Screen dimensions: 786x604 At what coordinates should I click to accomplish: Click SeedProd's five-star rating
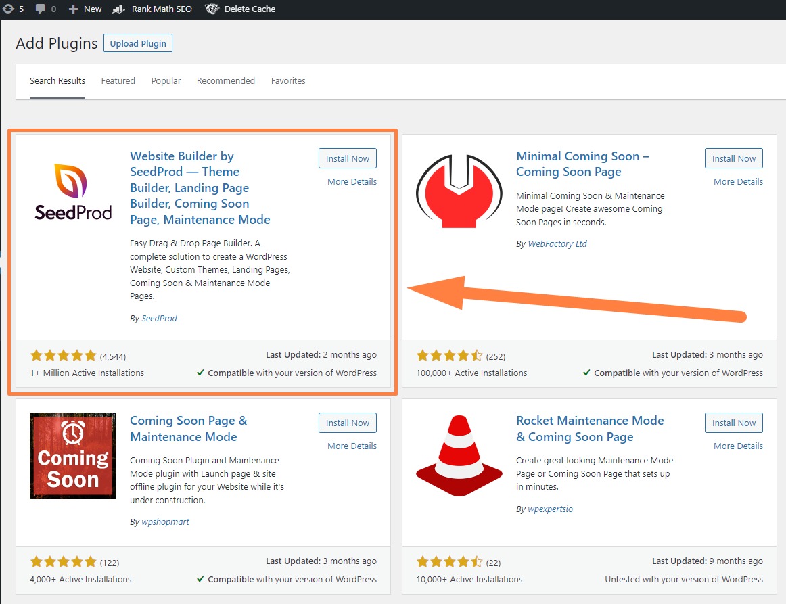(63, 354)
